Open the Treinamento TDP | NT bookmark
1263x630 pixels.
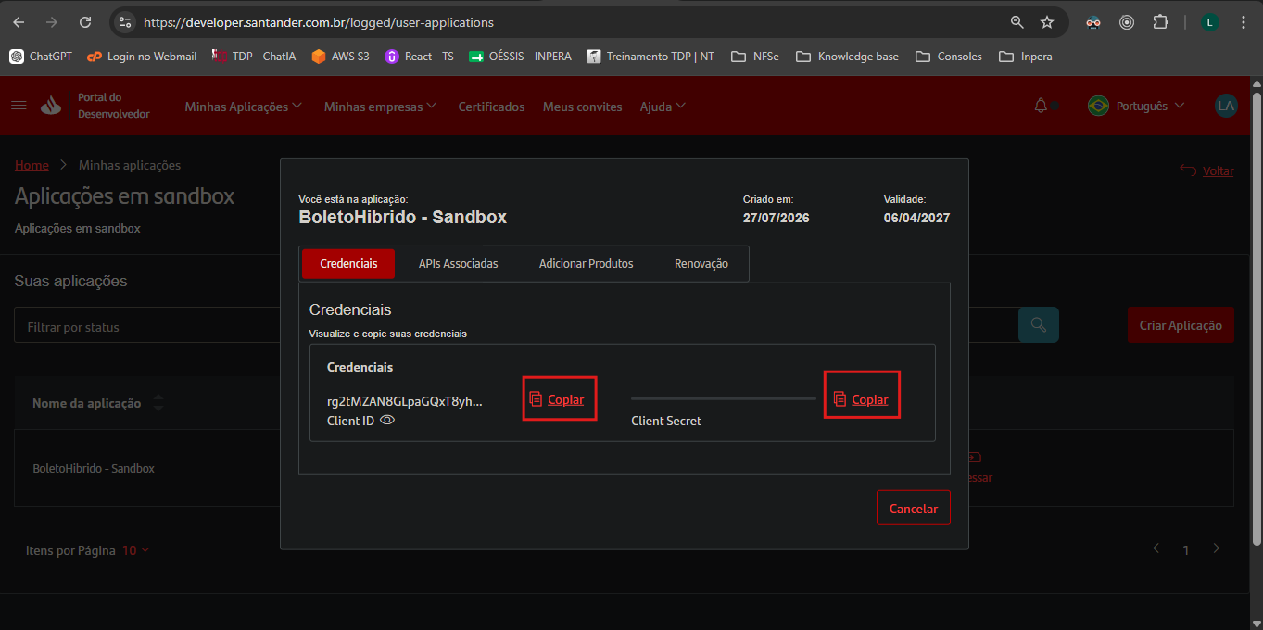pyautogui.click(x=650, y=57)
